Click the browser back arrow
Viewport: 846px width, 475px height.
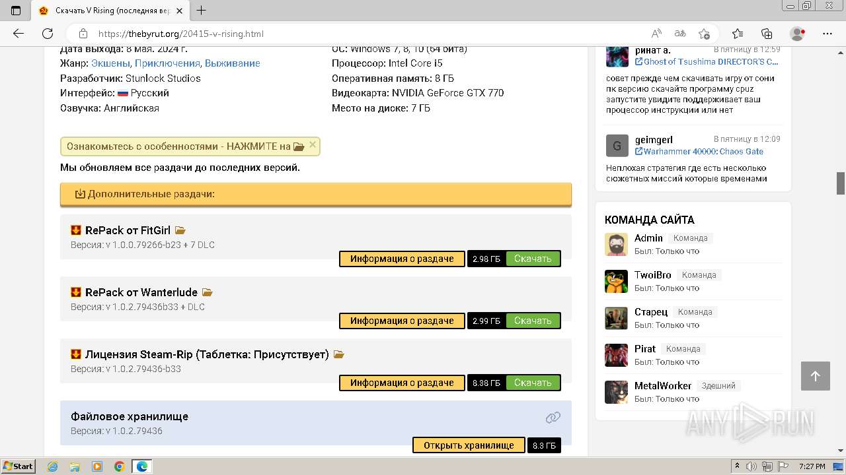coord(18,34)
